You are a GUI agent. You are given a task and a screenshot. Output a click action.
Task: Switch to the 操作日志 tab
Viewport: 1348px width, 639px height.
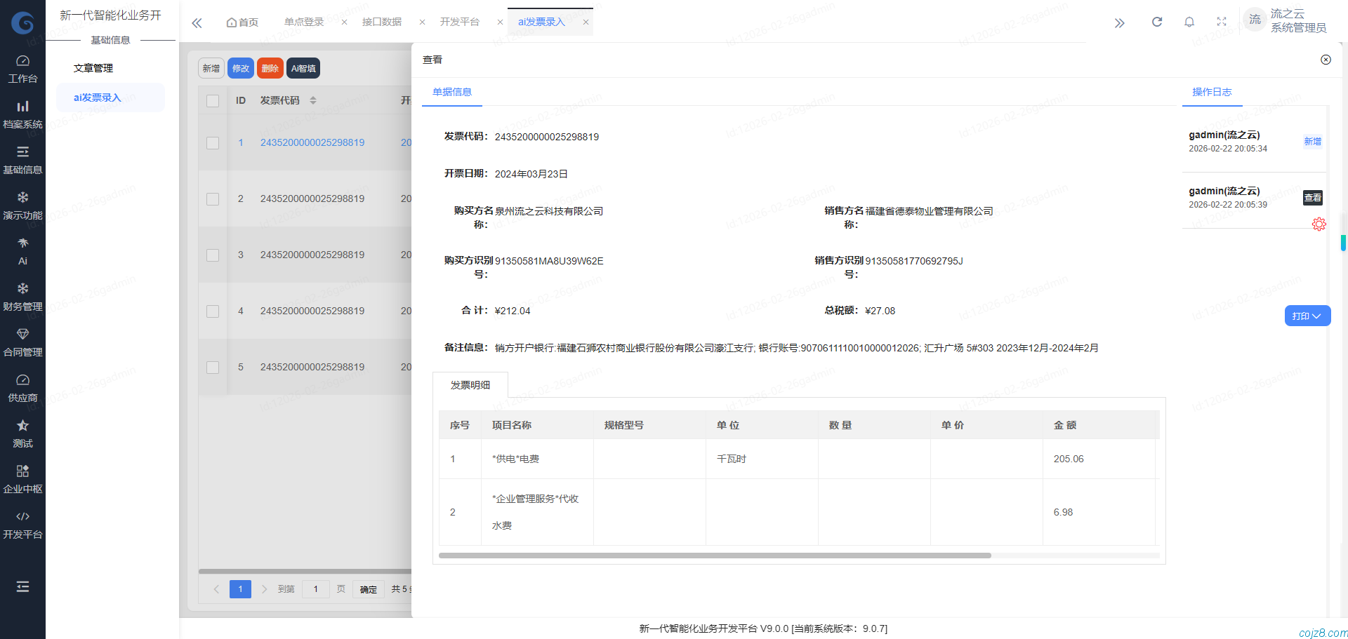tap(1212, 92)
